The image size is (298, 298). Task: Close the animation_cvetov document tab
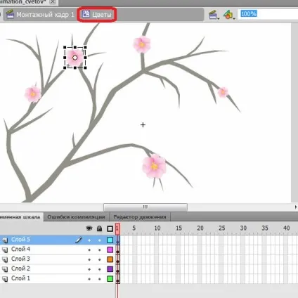(x=53, y=2)
